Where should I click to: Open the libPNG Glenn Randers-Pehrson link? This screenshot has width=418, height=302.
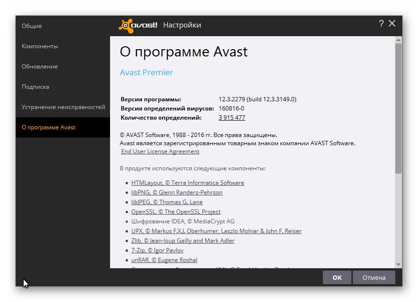[x=177, y=192]
